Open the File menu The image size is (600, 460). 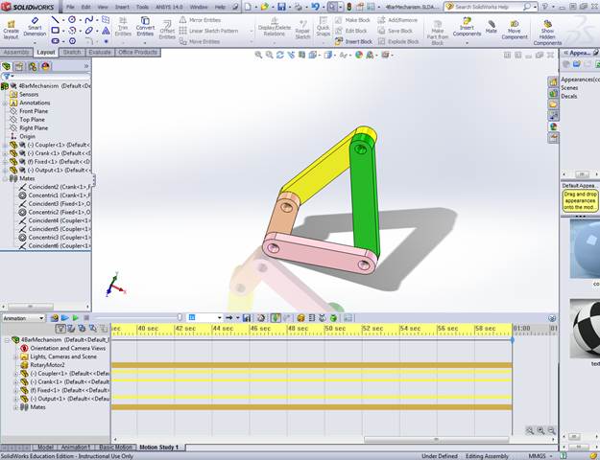click(70, 7)
